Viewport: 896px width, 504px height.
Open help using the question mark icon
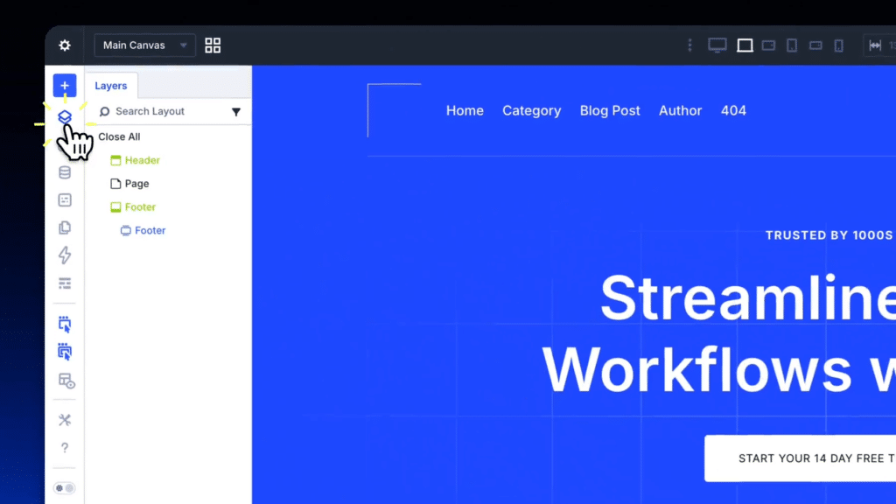[x=65, y=448]
